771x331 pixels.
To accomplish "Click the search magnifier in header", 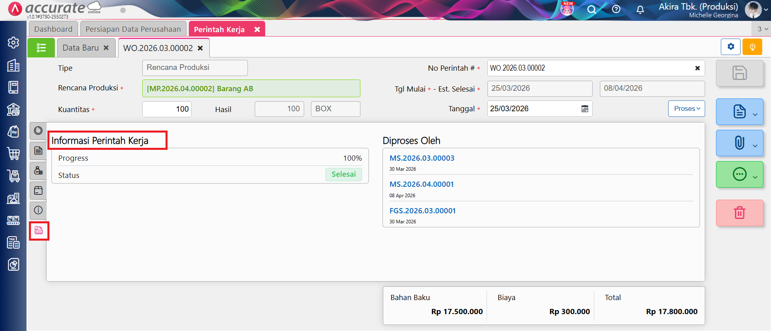I will [x=591, y=9].
